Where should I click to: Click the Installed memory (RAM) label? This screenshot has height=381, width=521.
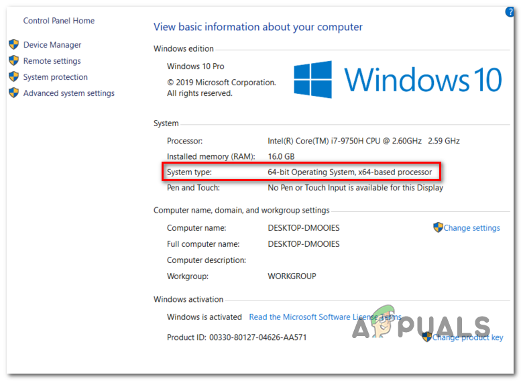211,156
